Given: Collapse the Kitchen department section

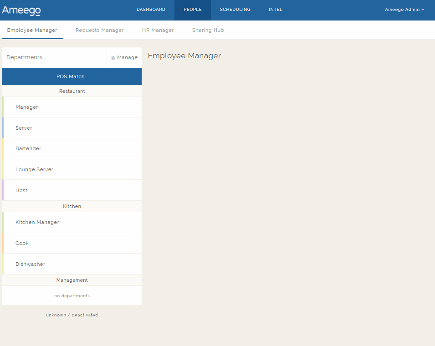Looking at the screenshot, I should 72,206.
